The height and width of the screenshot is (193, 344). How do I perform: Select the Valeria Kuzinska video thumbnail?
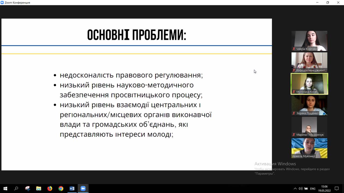309,41
